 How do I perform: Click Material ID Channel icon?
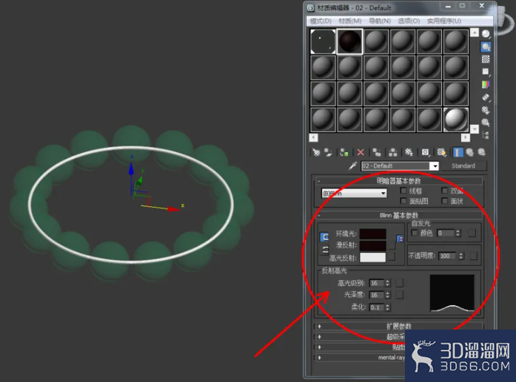(425, 152)
